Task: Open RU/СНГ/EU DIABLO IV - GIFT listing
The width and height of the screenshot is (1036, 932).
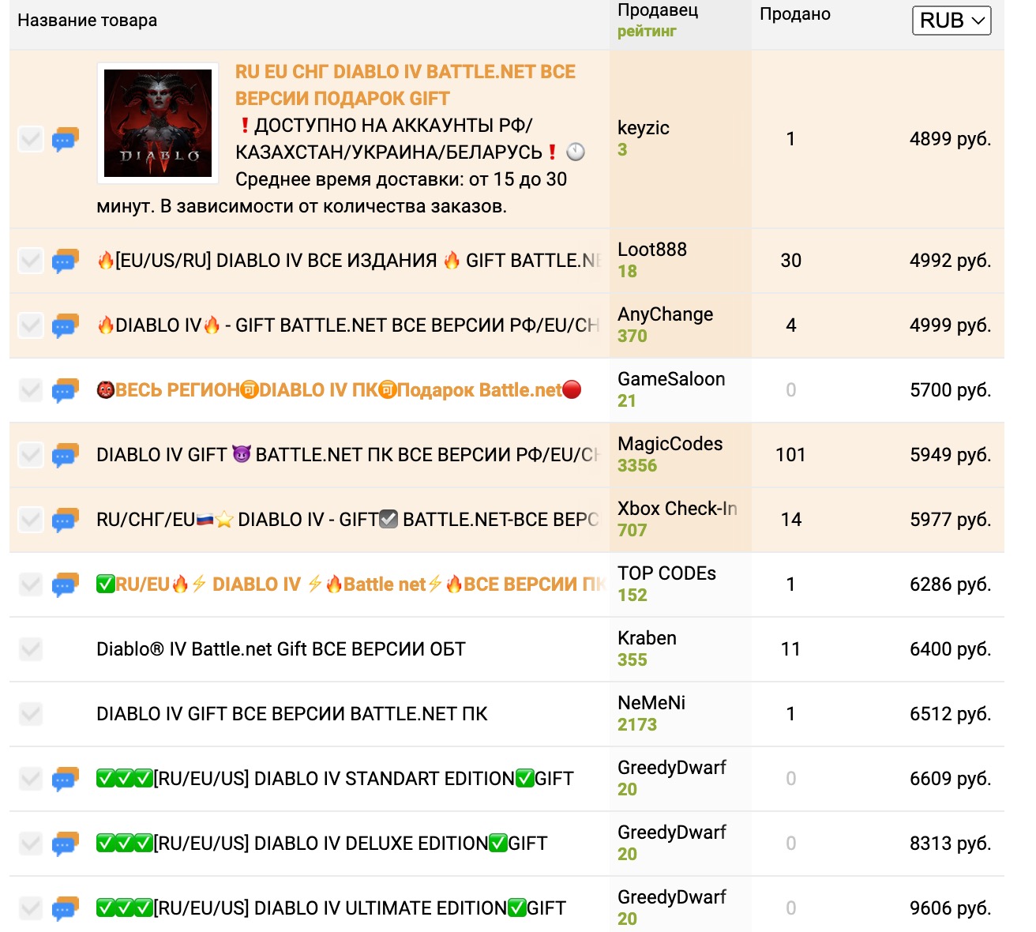Action: [348, 520]
